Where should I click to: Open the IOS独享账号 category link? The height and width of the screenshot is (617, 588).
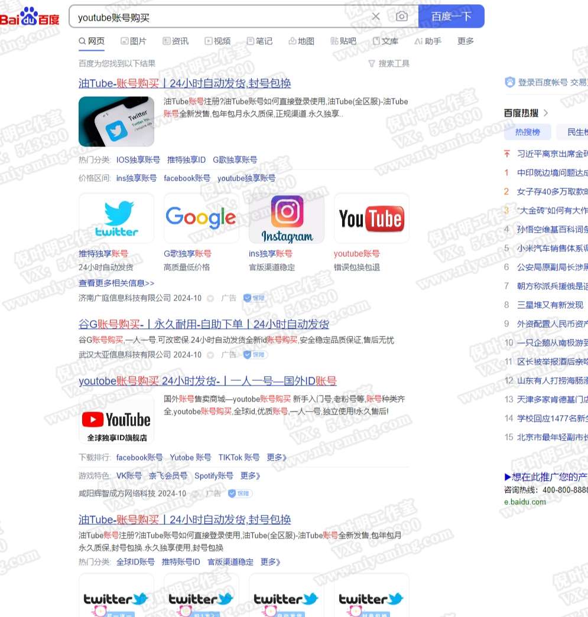click(x=138, y=160)
